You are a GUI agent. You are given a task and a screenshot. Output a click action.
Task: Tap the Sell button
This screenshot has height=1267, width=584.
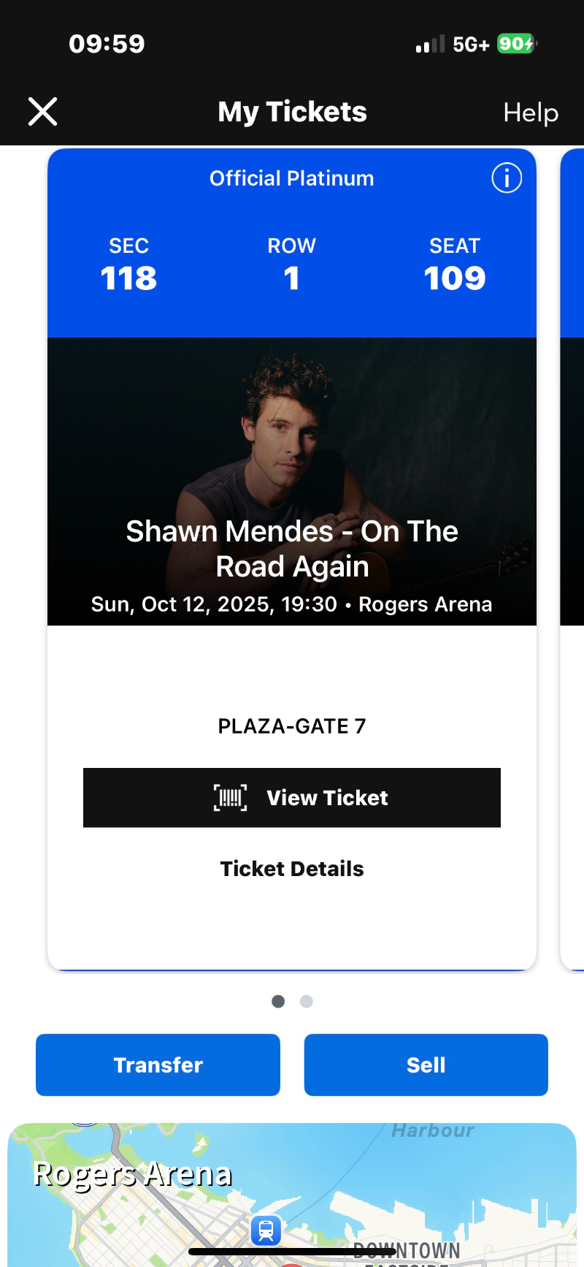[426, 1065]
